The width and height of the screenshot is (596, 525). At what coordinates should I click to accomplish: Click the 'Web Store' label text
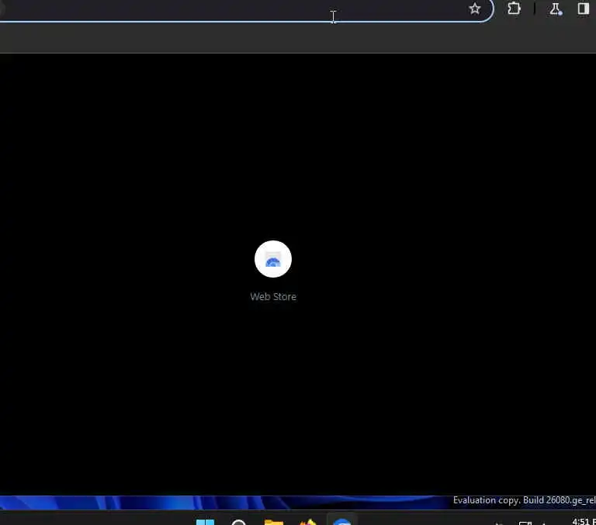[x=273, y=297]
